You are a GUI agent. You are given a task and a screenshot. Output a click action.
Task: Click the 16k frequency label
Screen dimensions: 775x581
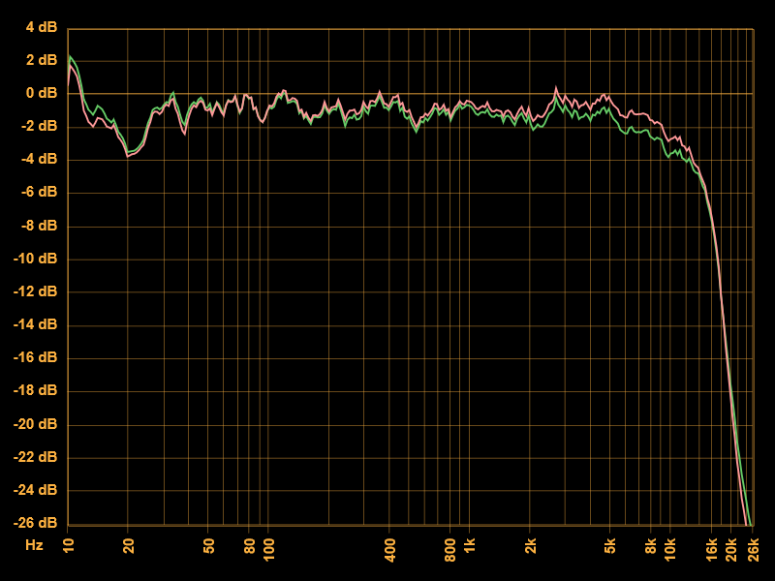(712, 549)
